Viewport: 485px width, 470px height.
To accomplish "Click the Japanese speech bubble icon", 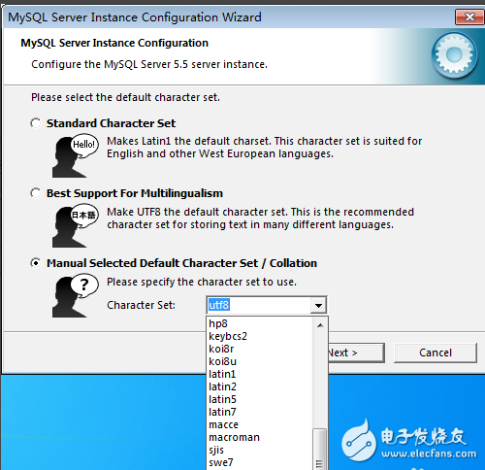I will 84,215.
